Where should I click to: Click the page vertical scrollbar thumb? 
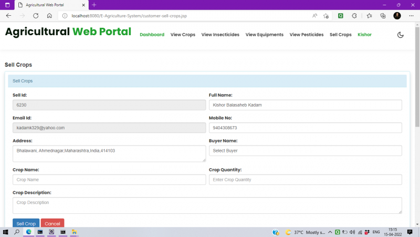(x=417, y=76)
